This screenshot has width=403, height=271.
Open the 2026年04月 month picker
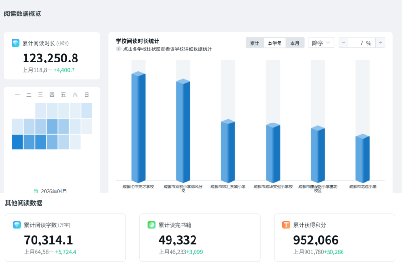(54, 191)
